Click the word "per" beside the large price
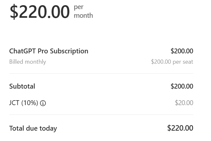The height and width of the screenshot is (141, 211). pyautogui.click(x=79, y=7)
